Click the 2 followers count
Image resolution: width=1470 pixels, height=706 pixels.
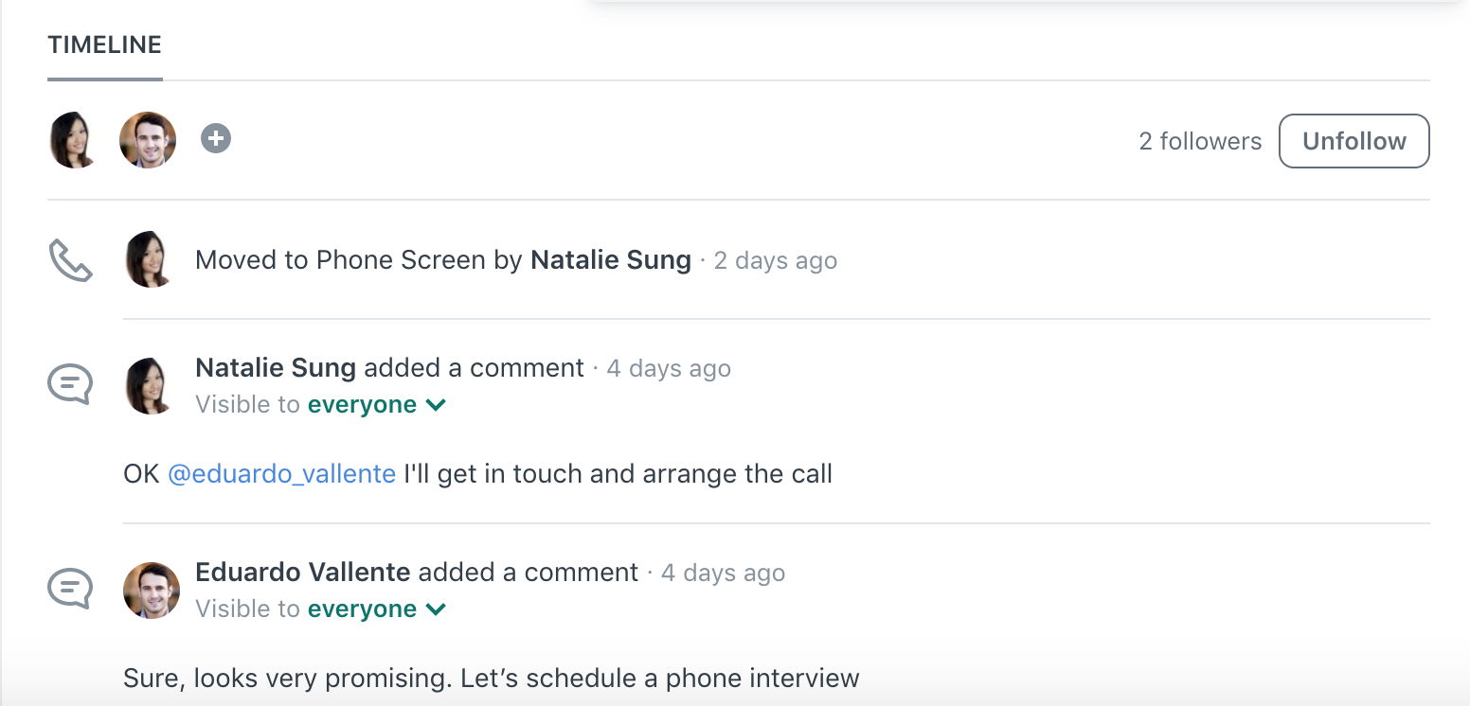(1200, 141)
